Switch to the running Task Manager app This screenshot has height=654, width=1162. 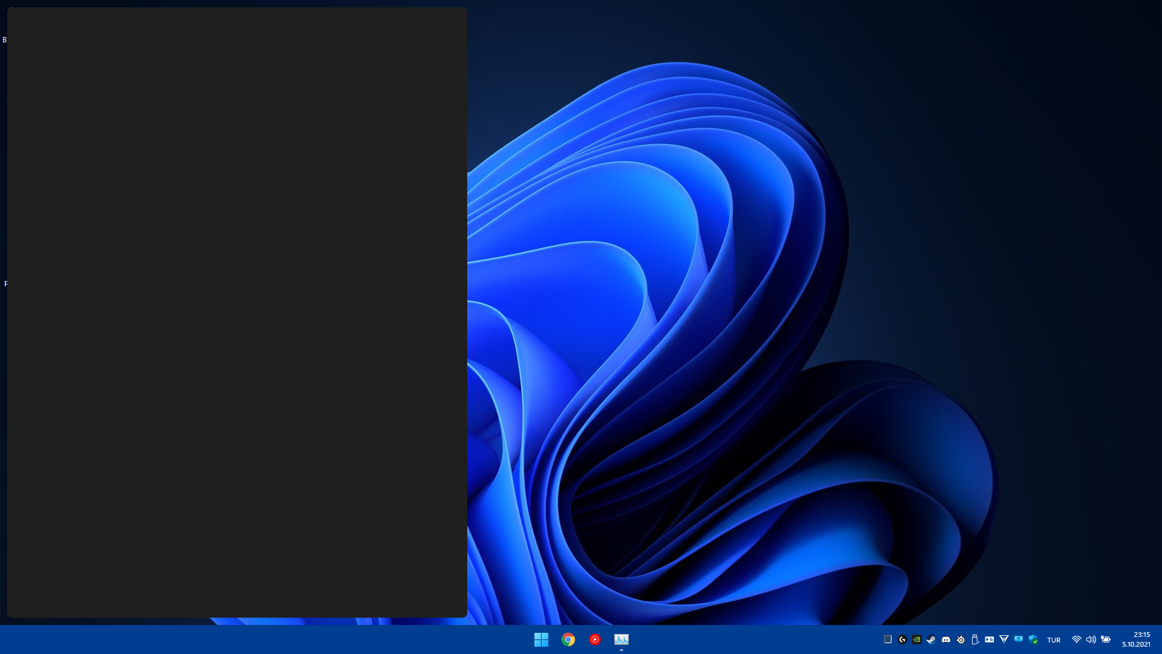[622, 639]
